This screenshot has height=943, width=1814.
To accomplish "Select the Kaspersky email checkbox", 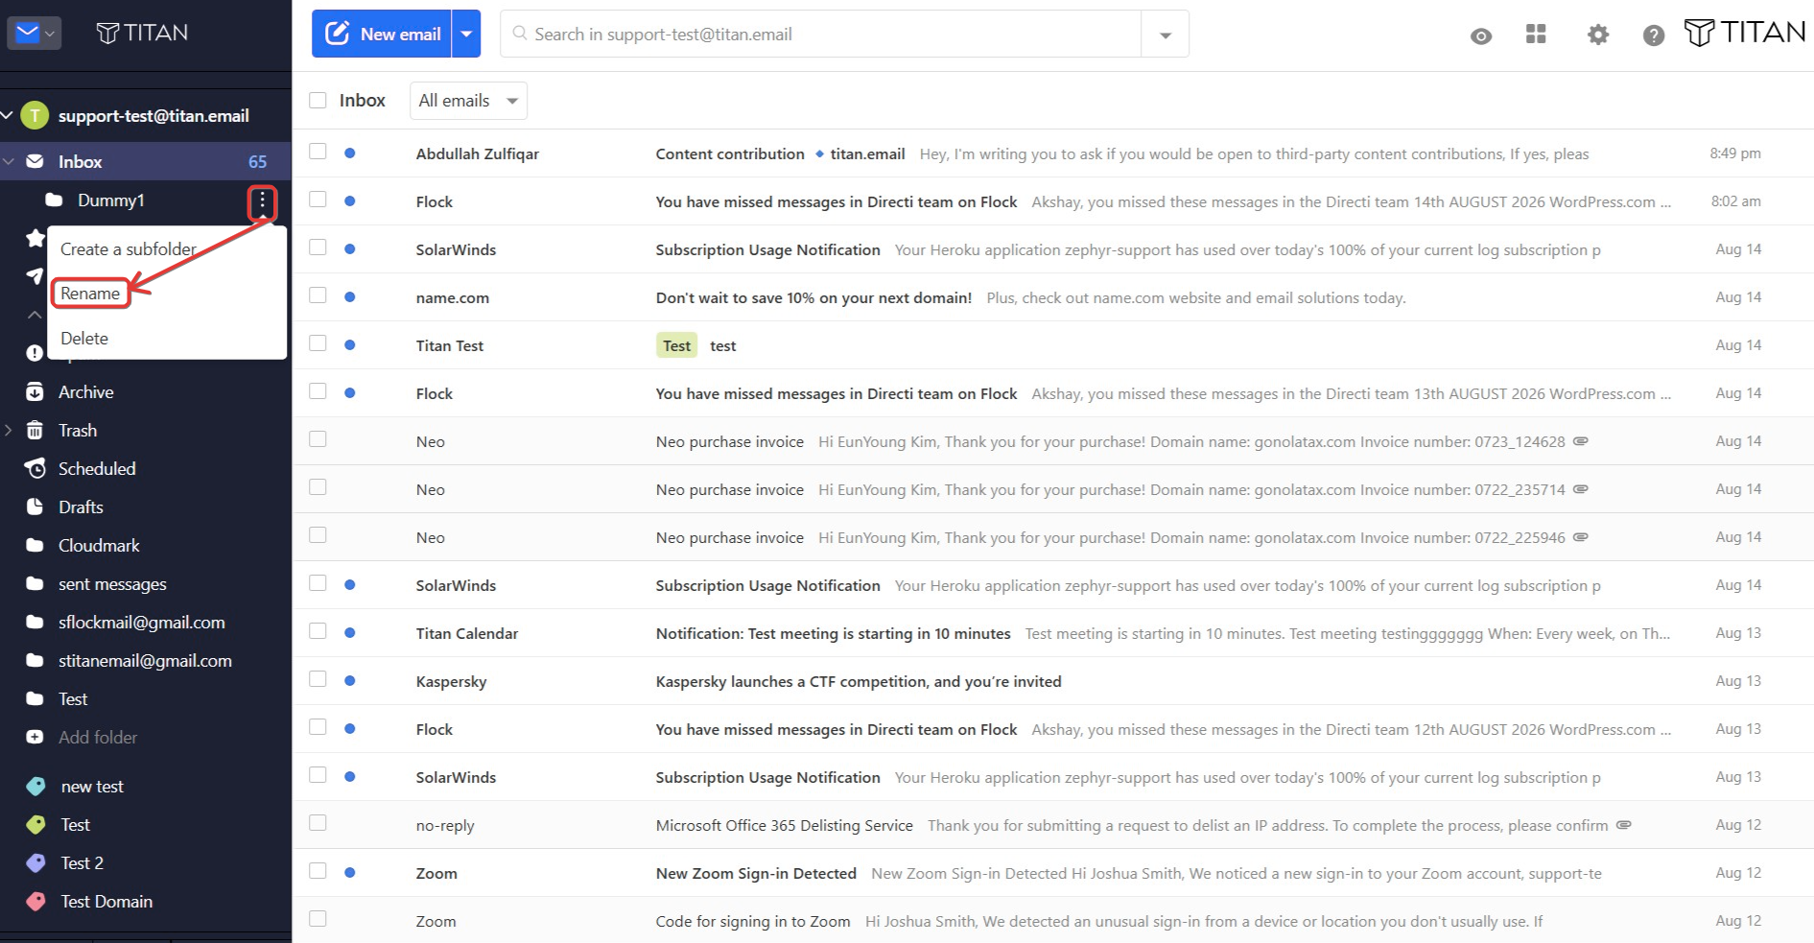I will [x=318, y=679].
